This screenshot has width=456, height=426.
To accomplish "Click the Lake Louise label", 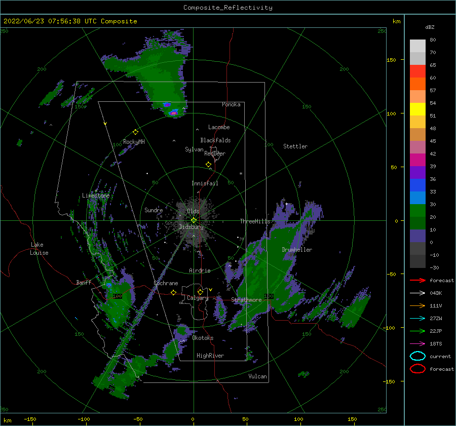I will coord(39,249).
